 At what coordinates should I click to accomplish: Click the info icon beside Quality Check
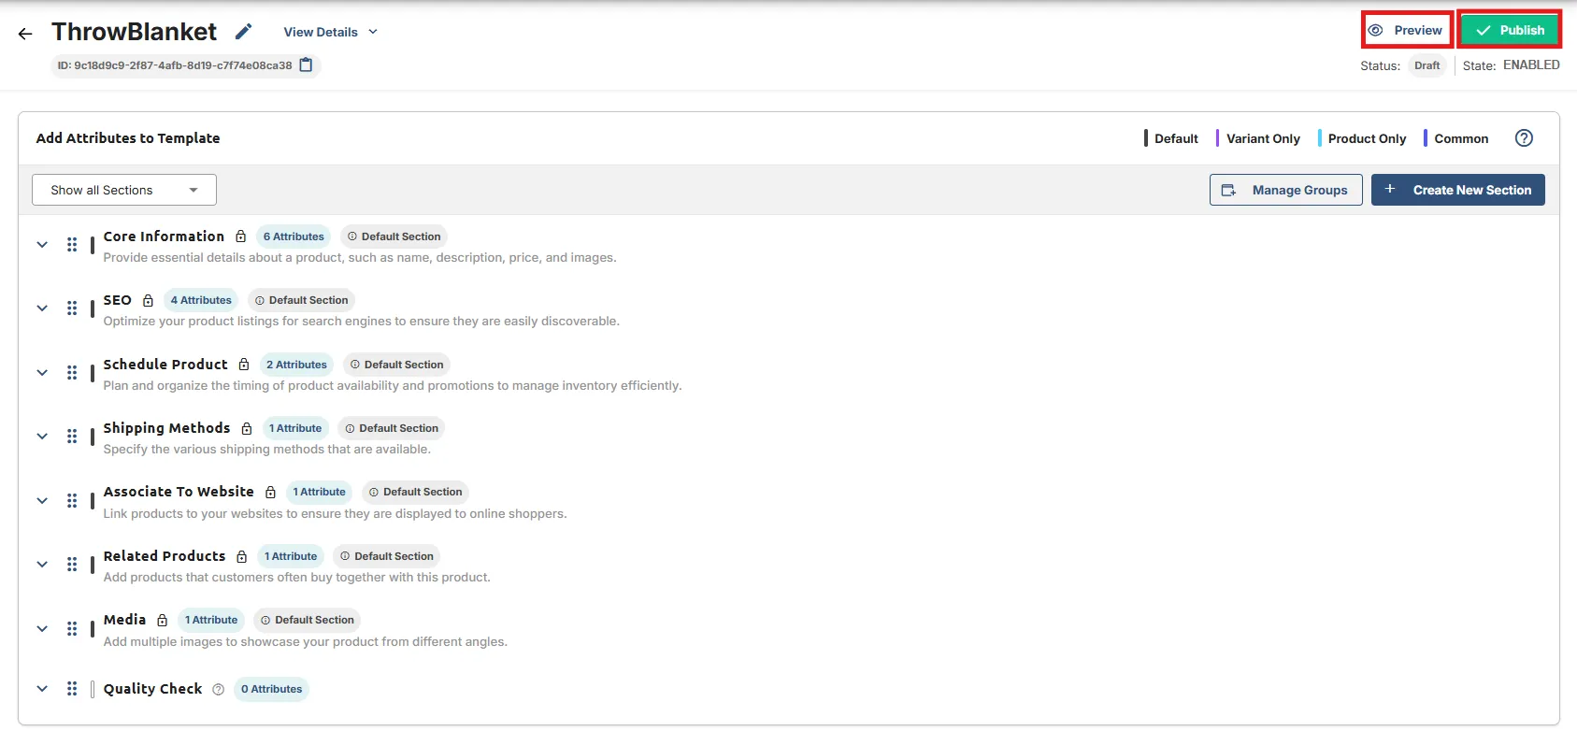coord(219,689)
